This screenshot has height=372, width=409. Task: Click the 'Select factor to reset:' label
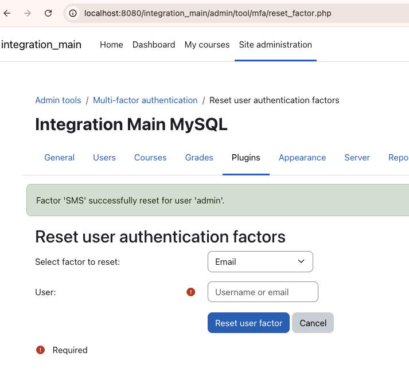(77, 262)
